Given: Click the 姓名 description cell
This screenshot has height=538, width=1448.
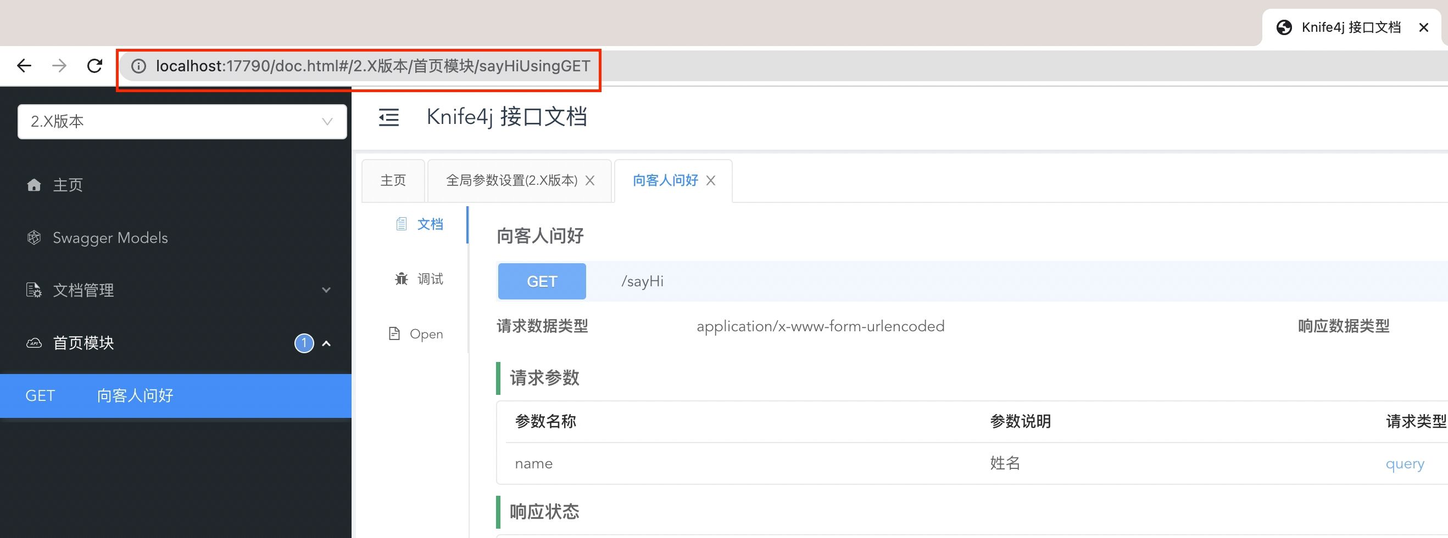Looking at the screenshot, I should pos(1005,463).
